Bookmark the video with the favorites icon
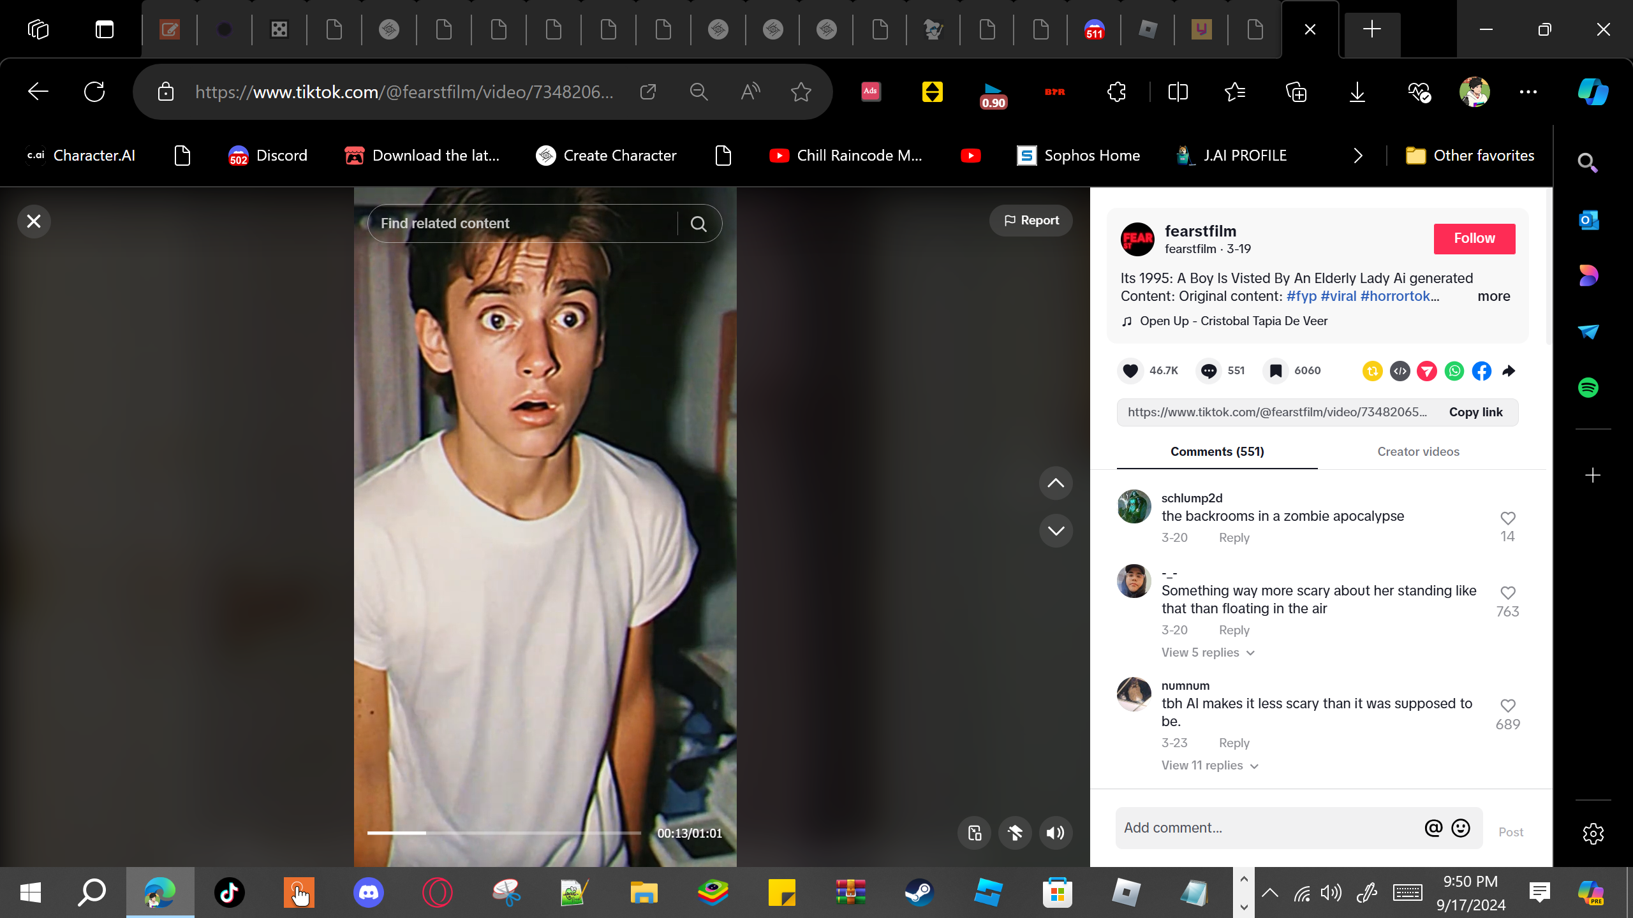The height and width of the screenshot is (918, 1633). (1275, 370)
